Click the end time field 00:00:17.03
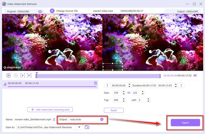The image size is (205, 134). tap(166, 86)
